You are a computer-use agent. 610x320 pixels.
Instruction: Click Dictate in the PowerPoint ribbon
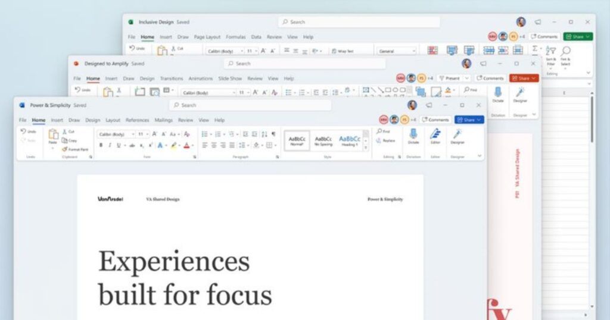click(x=498, y=95)
